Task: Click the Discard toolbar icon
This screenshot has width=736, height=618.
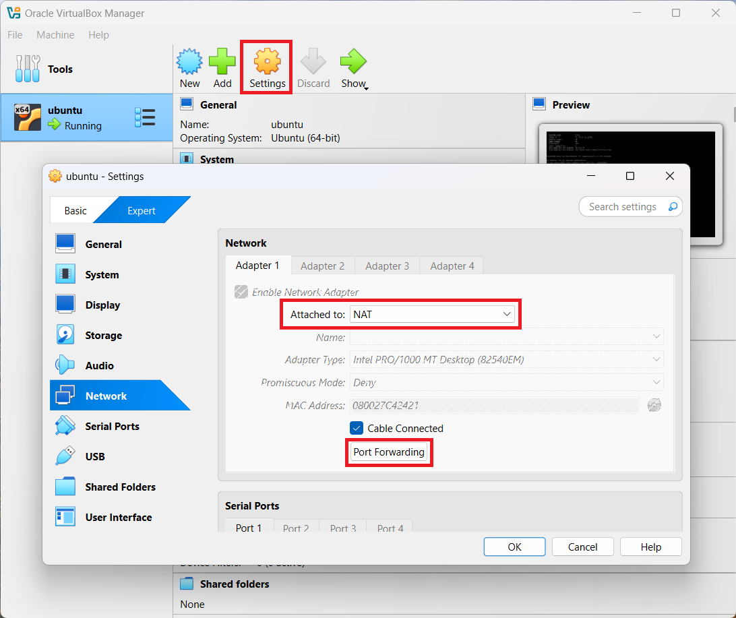Action: coord(313,61)
